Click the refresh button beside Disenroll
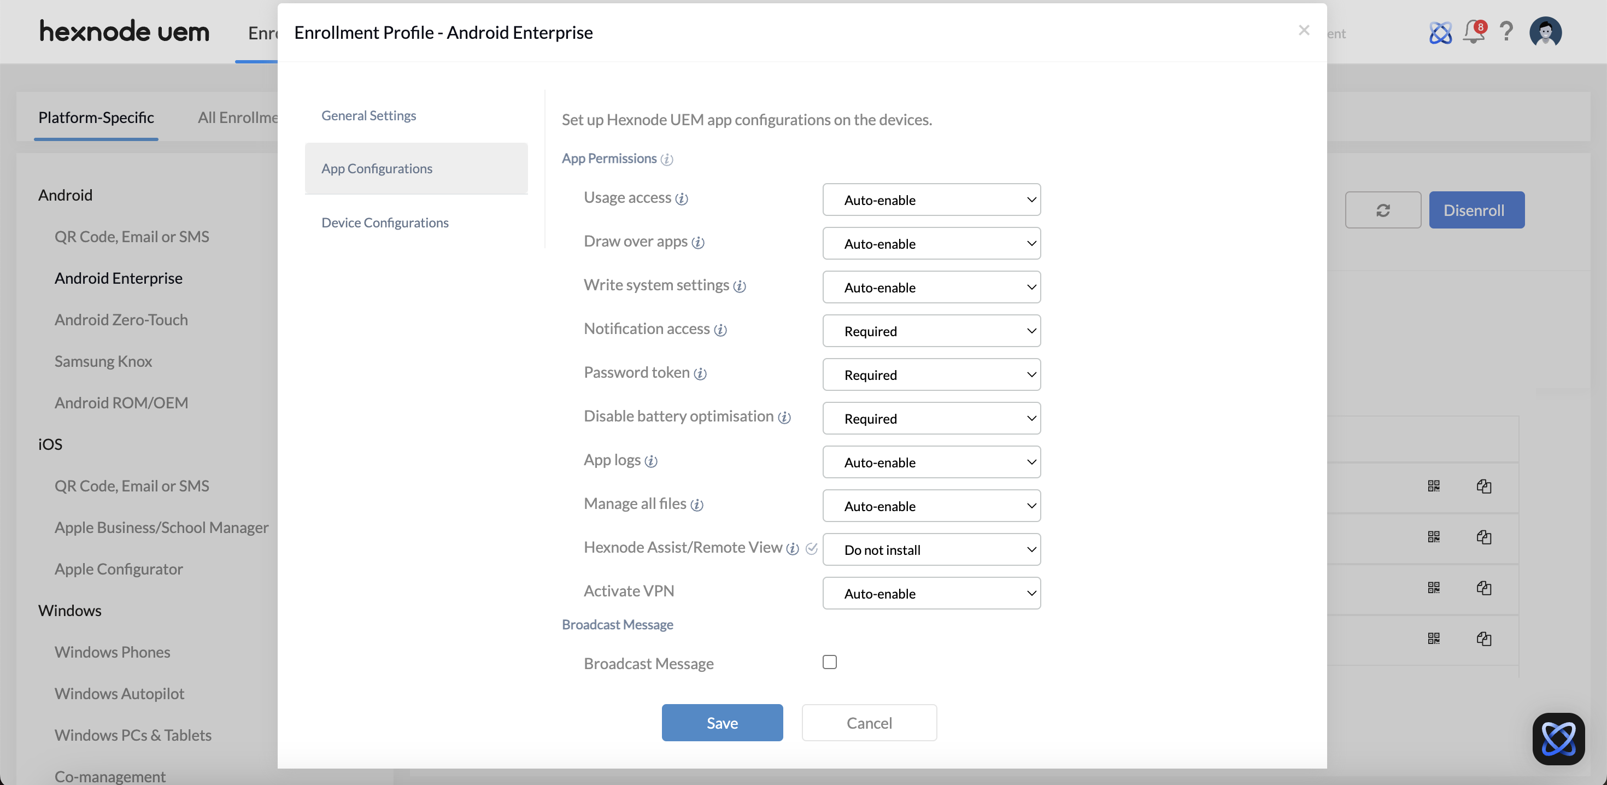This screenshot has height=785, width=1607. 1383,210
